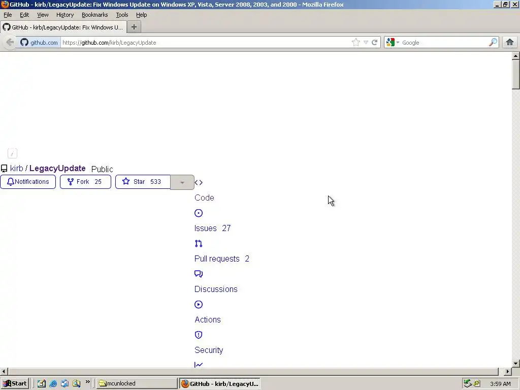Click the Actions play-circle icon
Screen dimensions: 520x390
click(199, 305)
